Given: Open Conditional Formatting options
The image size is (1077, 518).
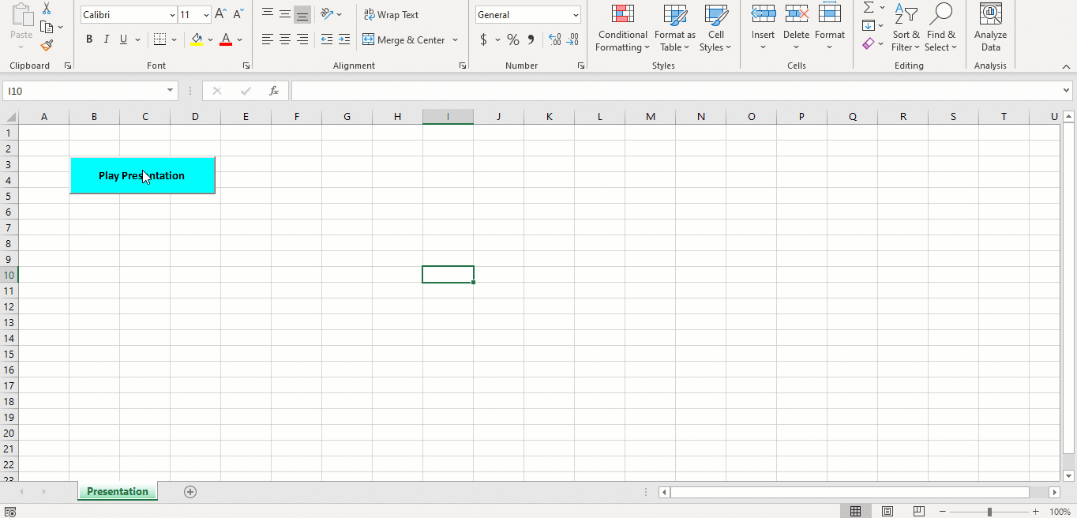Looking at the screenshot, I should 622,29.
